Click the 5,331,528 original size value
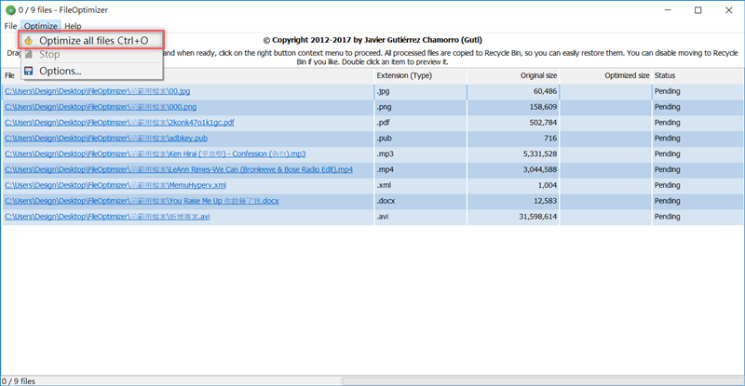Image resolution: width=745 pixels, height=386 pixels. tap(540, 153)
